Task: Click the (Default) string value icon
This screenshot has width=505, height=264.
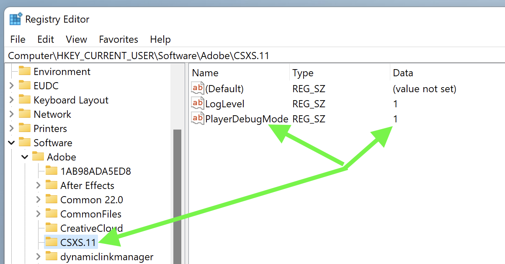Action: (x=198, y=88)
